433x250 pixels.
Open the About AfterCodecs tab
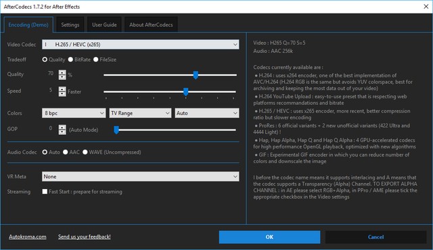pos(151,24)
